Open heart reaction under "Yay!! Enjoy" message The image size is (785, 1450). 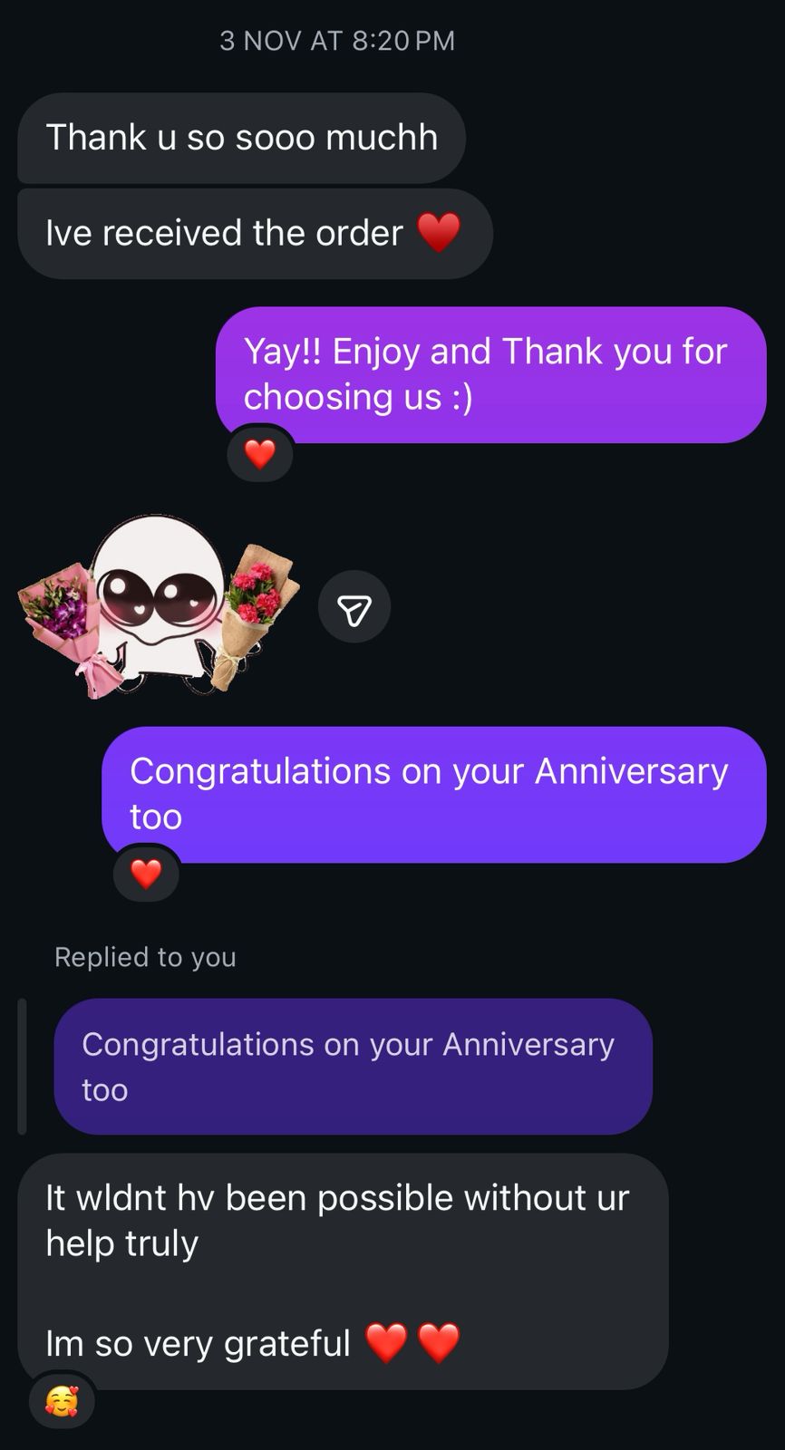point(260,453)
